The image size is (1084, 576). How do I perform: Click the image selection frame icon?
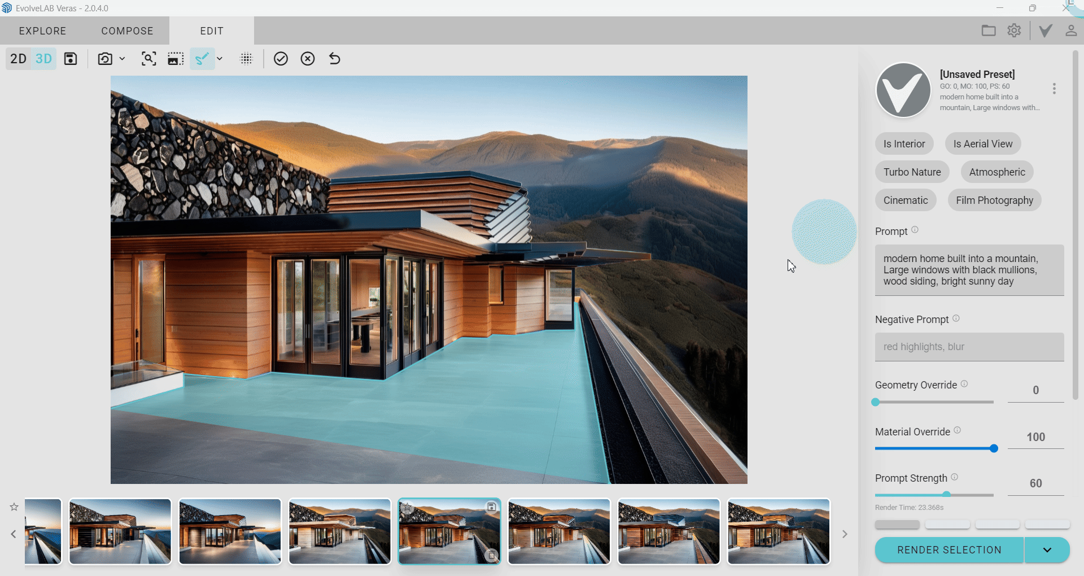click(176, 59)
